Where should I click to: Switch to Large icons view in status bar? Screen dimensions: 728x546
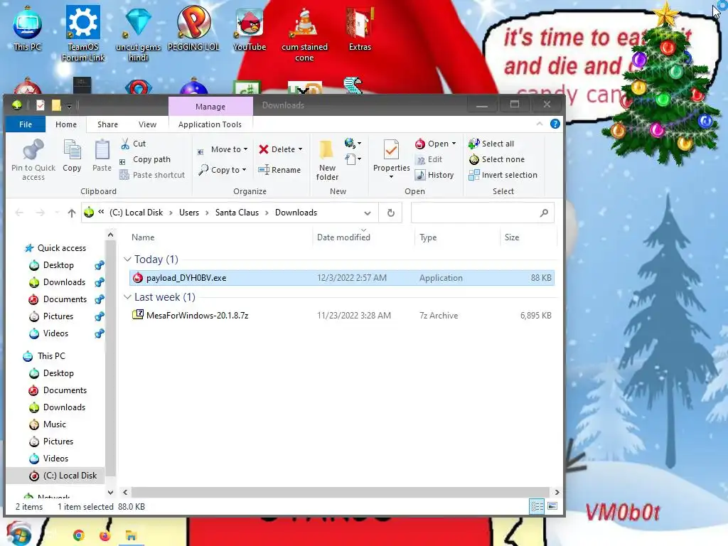(552, 506)
